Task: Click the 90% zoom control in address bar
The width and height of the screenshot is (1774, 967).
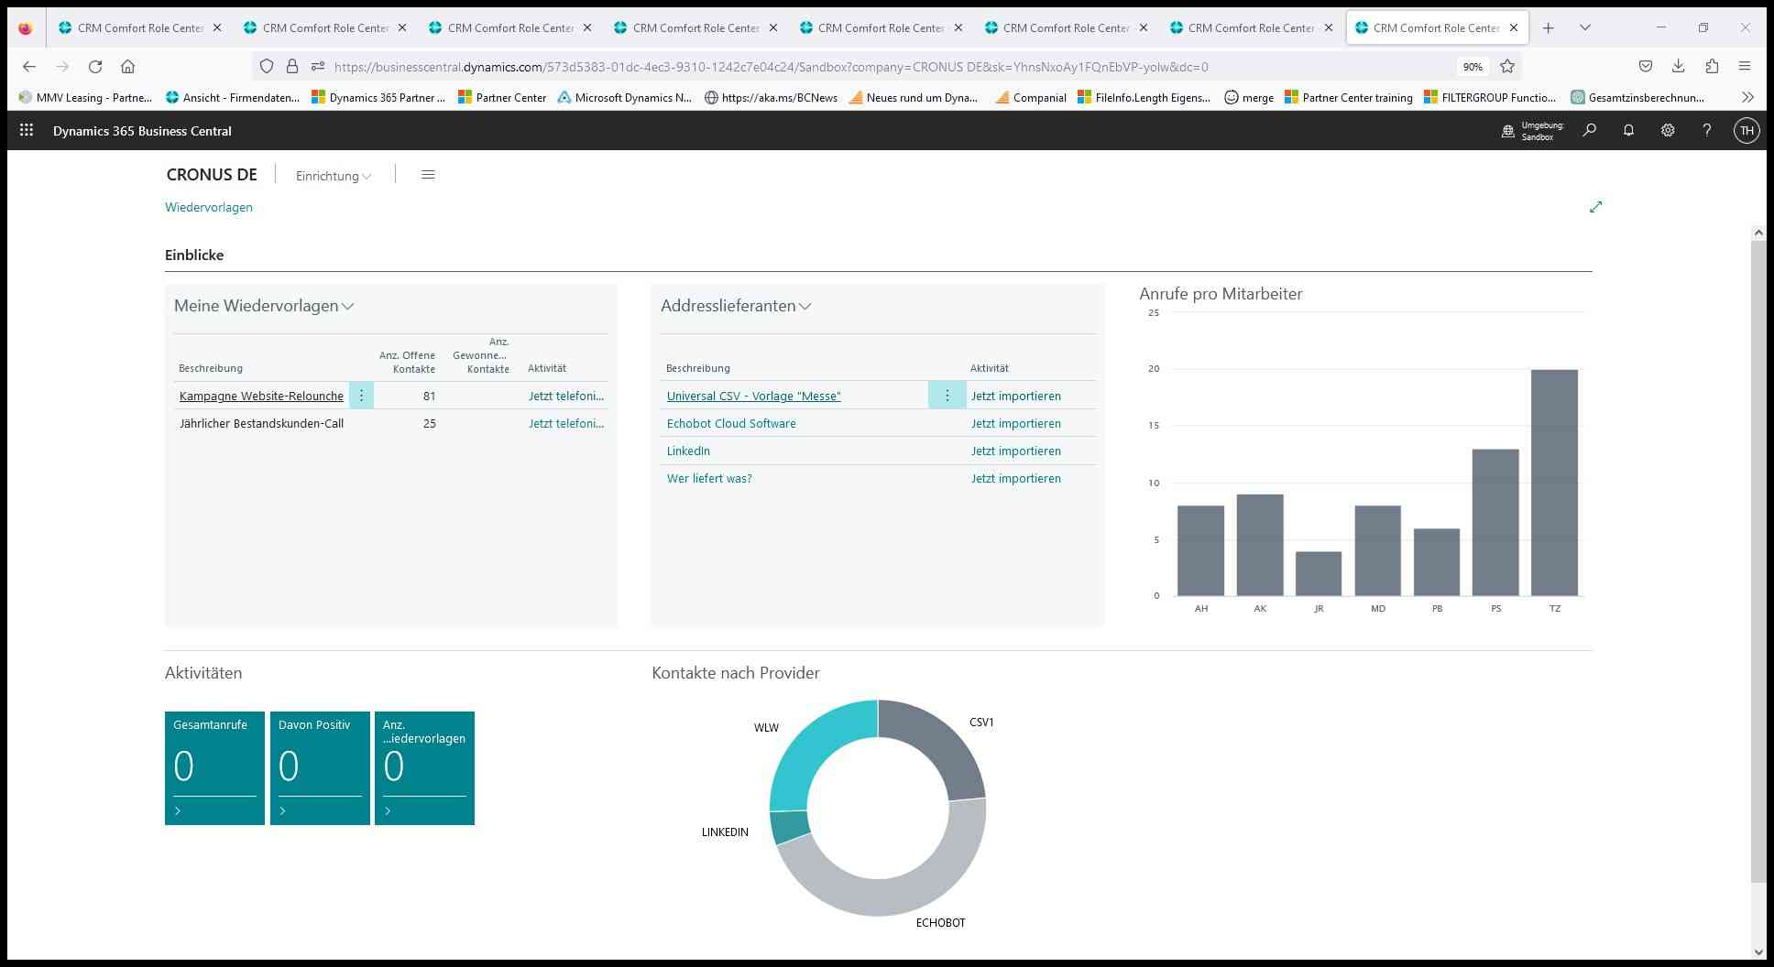Action: pos(1472,66)
